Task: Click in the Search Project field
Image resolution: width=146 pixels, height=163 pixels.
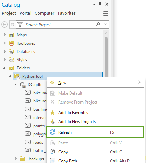Action: [x=59, y=24]
